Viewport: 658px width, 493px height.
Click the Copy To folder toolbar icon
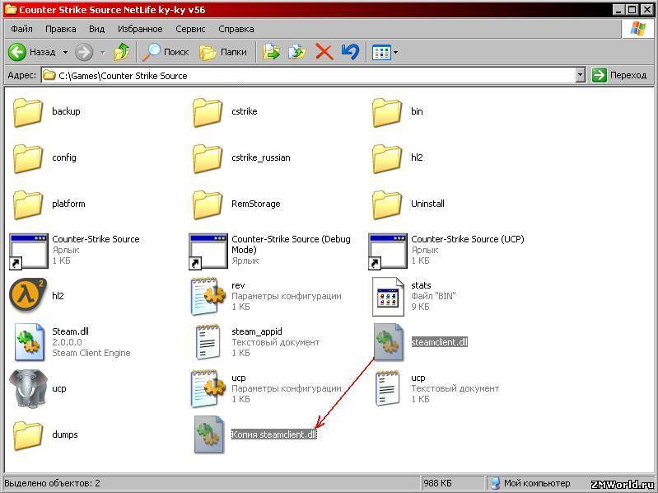click(297, 52)
